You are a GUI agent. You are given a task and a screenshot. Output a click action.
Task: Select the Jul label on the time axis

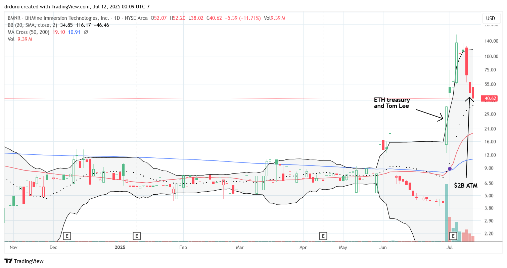coord(450,247)
